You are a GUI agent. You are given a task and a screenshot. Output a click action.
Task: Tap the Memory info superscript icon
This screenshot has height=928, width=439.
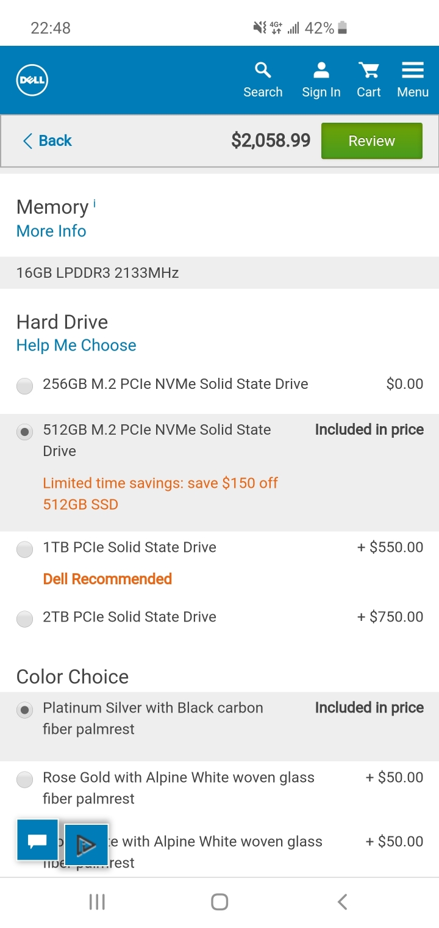95,203
